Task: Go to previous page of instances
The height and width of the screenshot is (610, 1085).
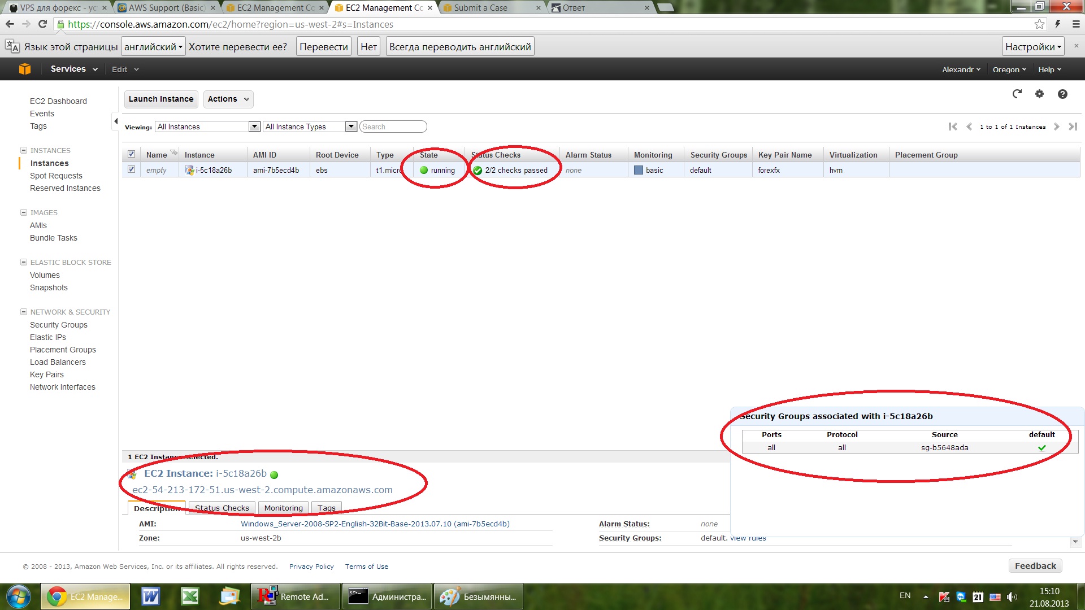Action: click(969, 127)
